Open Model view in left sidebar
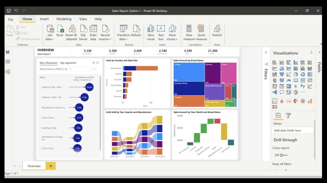 click(x=8, y=72)
